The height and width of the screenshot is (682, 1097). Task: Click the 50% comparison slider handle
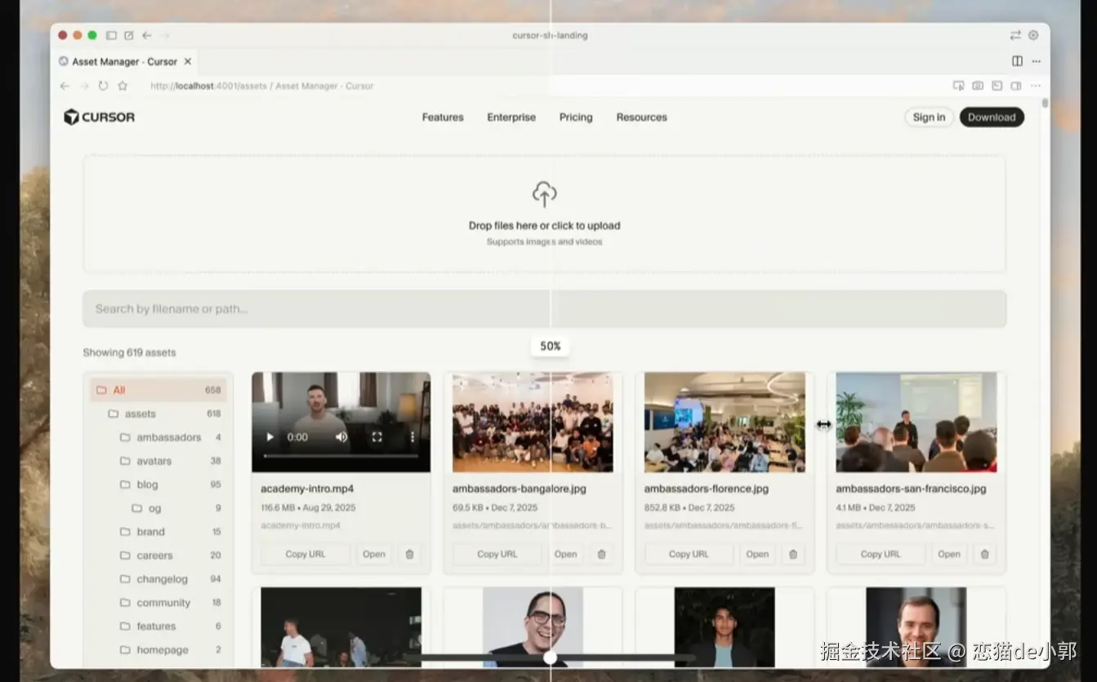click(551, 658)
